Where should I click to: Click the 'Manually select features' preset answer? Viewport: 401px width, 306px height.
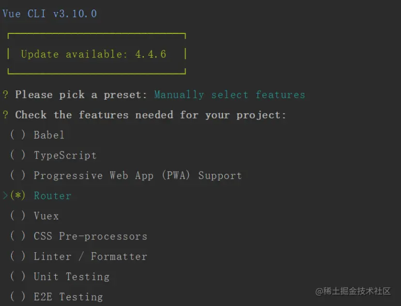point(230,95)
